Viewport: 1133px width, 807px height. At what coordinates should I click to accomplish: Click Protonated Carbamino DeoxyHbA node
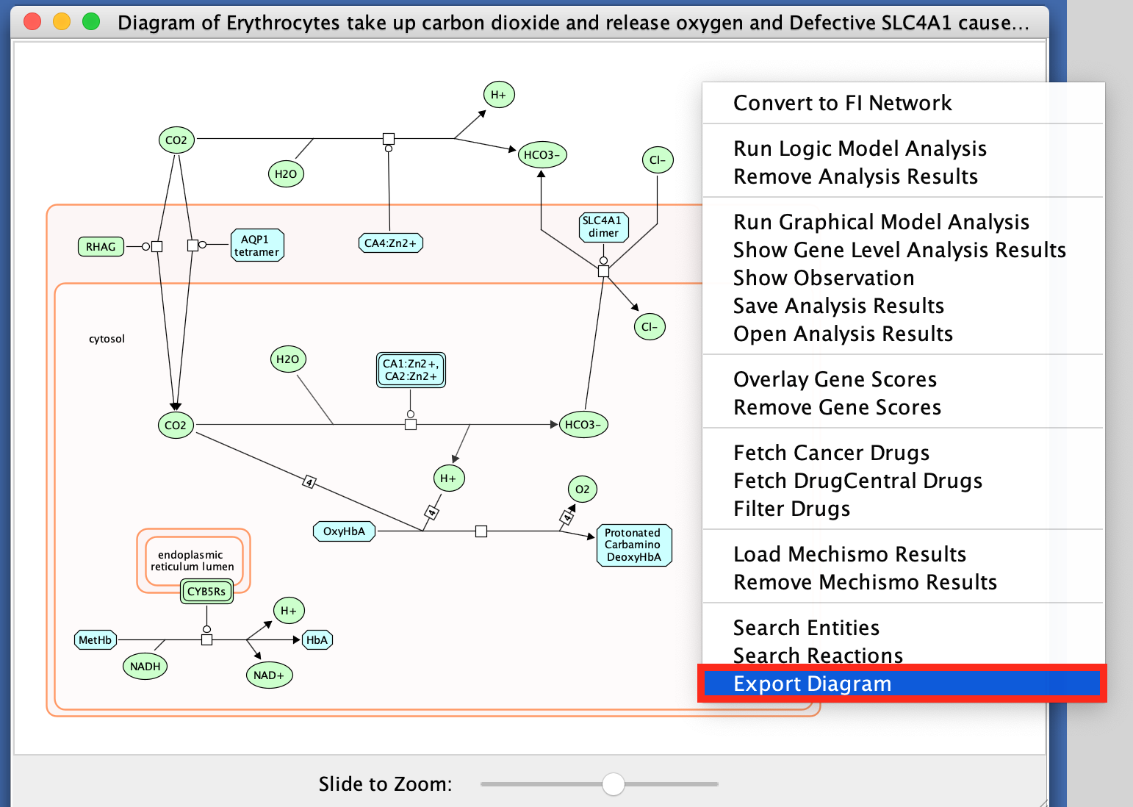pos(633,545)
